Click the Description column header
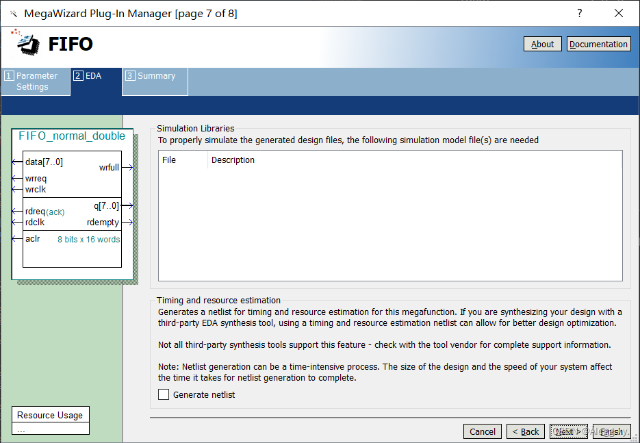Viewport: 640px width, 443px height. tap(233, 160)
